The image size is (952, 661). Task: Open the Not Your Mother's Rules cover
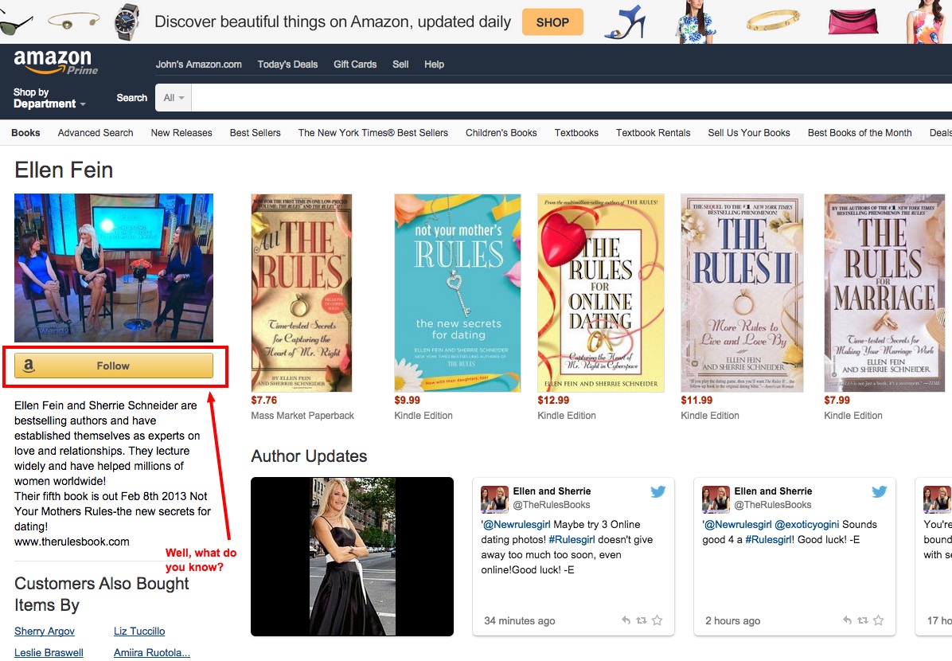[457, 293]
